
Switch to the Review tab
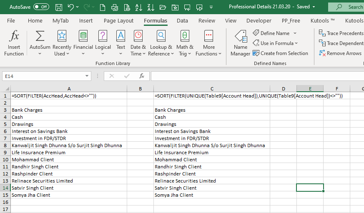tap(207, 21)
